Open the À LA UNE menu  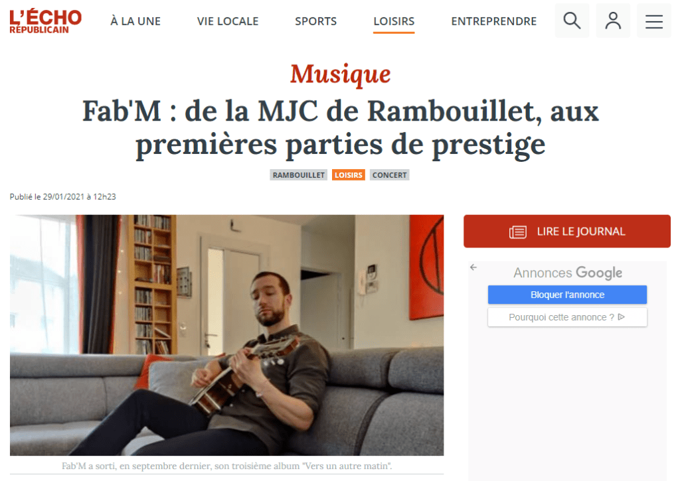[x=135, y=21]
